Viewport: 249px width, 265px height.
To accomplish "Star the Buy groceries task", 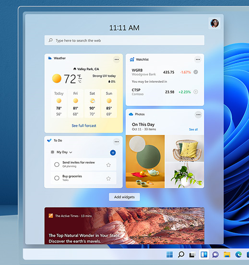I will [108, 178].
